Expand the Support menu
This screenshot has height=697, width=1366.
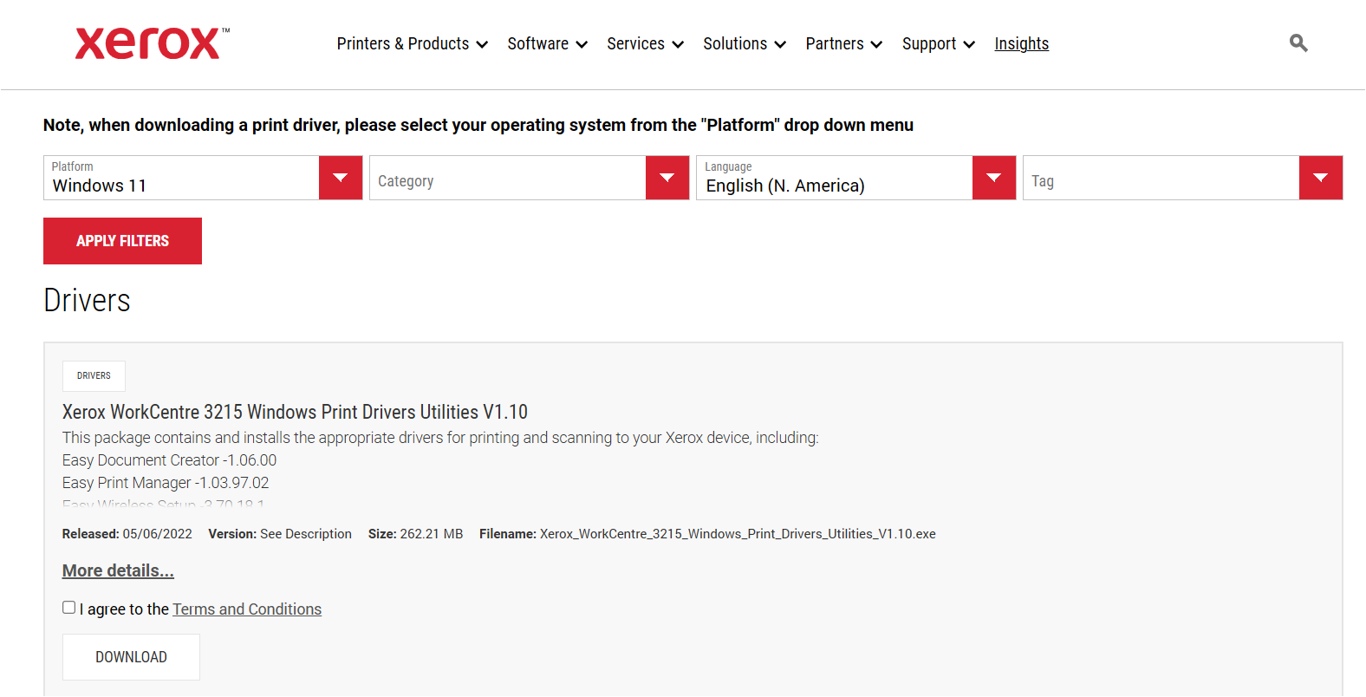(x=939, y=44)
